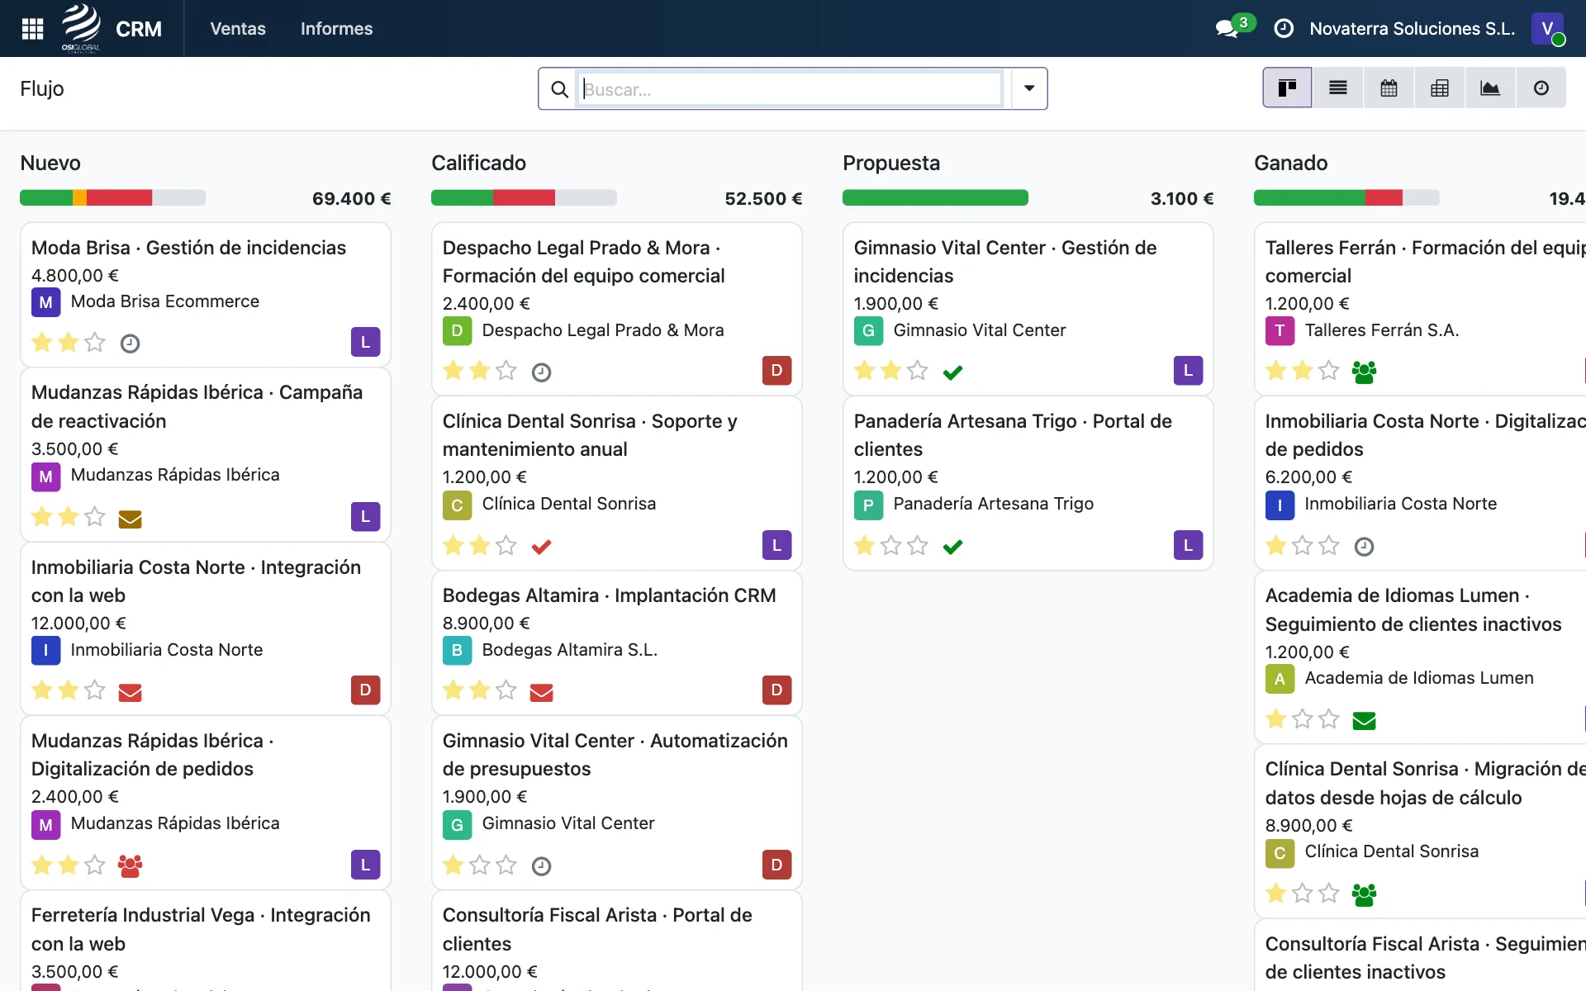The width and height of the screenshot is (1586, 991).
Task: Open meeting activity on Mudanzas Digitalización card
Action: pyautogui.click(x=130, y=865)
